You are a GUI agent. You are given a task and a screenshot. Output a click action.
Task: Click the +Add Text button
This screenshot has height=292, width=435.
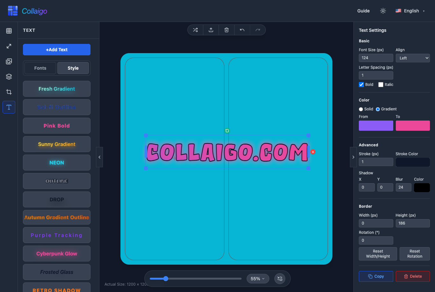click(x=57, y=50)
